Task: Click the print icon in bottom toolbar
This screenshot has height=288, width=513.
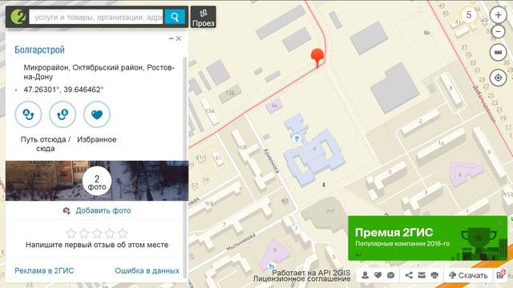Action: [x=434, y=275]
